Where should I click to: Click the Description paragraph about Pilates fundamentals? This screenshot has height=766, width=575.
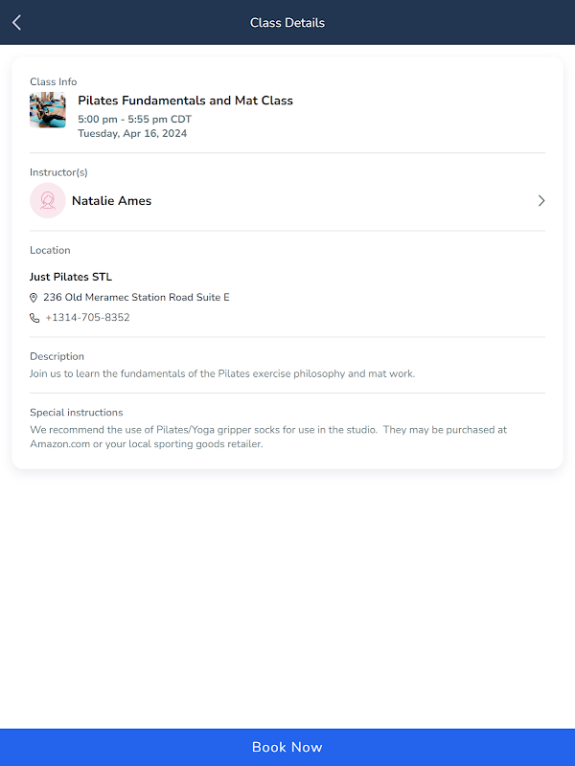(x=222, y=373)
